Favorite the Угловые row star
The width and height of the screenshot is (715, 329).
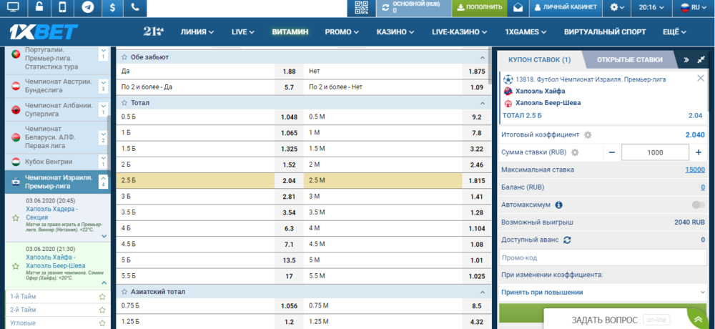pos(102,323)
